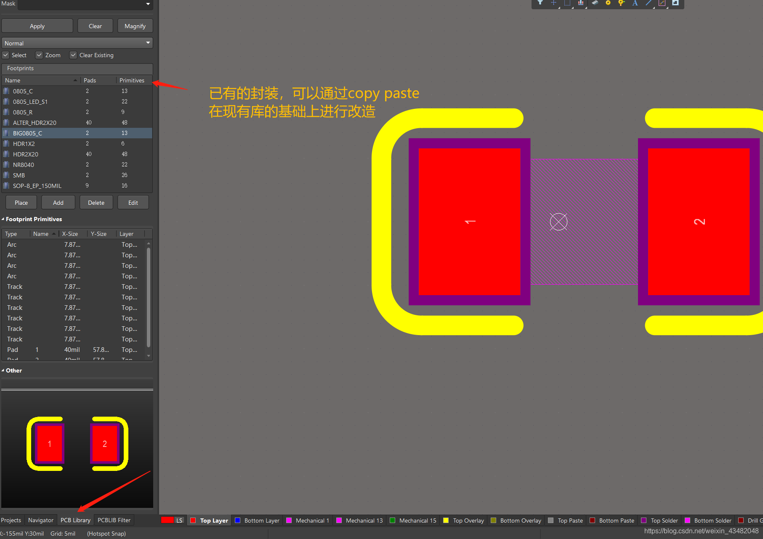This screenshot has height=539, width=763.
Task: Select the dashed rectangle selection tool
Action: 567,3
